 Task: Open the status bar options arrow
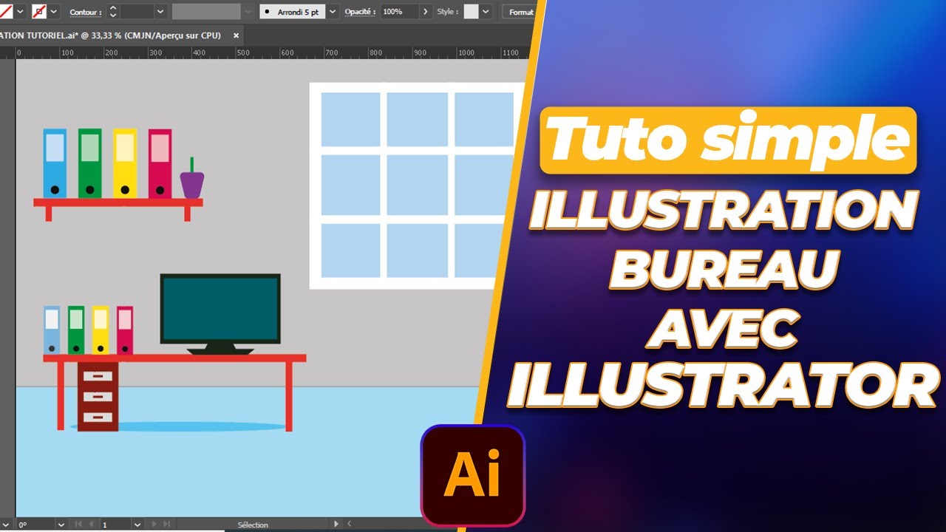(x=337, y=524)
